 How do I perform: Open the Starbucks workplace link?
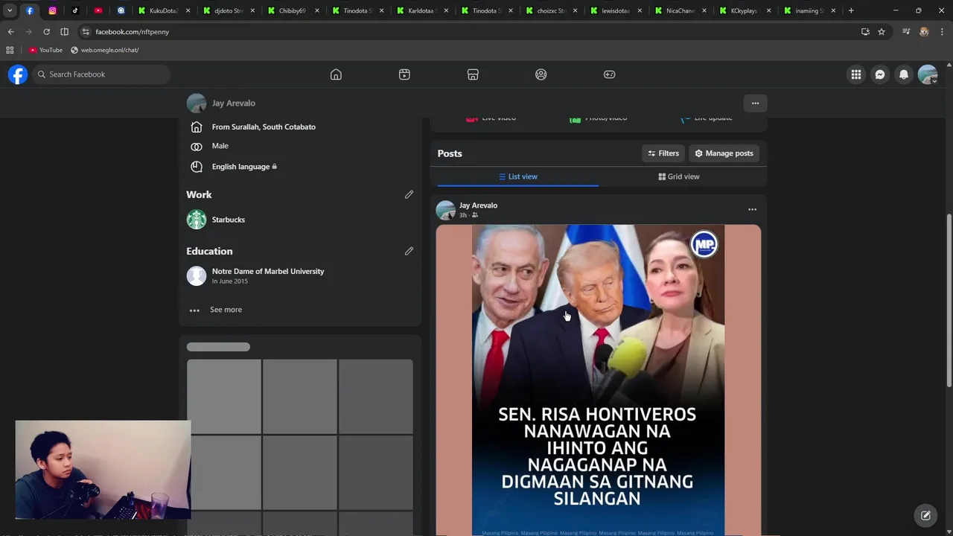coord(229,220)
